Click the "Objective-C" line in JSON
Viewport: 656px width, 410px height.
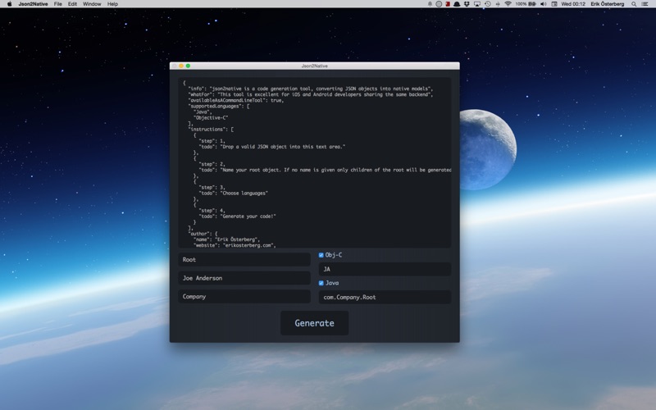click(211, 117)
